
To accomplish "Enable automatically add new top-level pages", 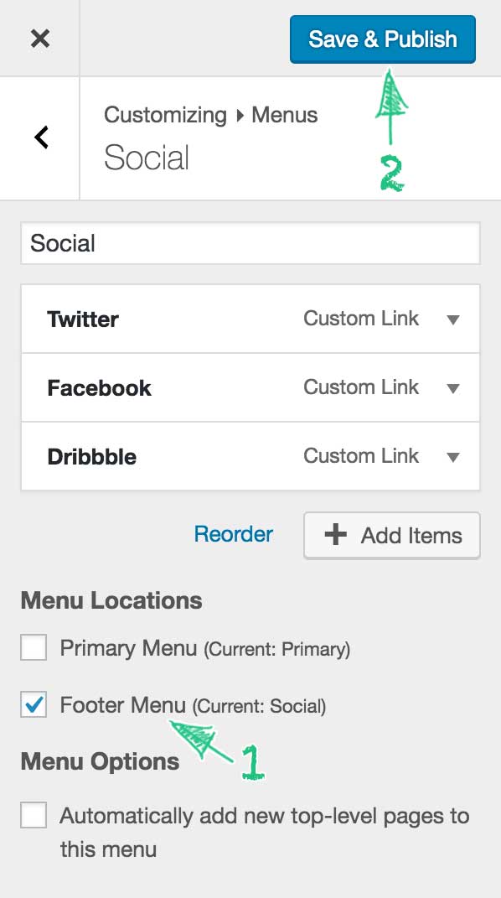I will 34,815.
